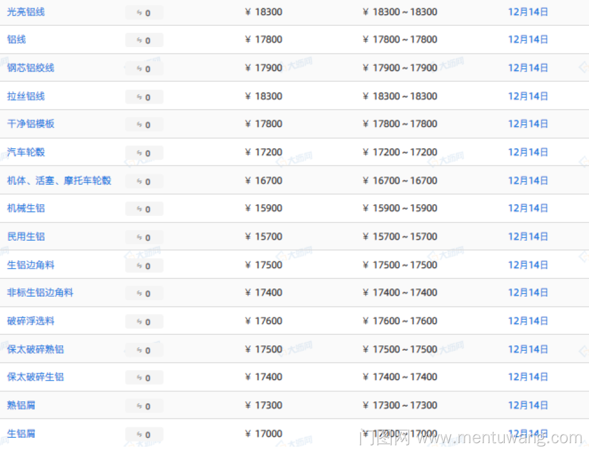Click the price range ¥17800~17800 for 铝线
Viewport: 589px width, 452px height.
tap(400, 39)
